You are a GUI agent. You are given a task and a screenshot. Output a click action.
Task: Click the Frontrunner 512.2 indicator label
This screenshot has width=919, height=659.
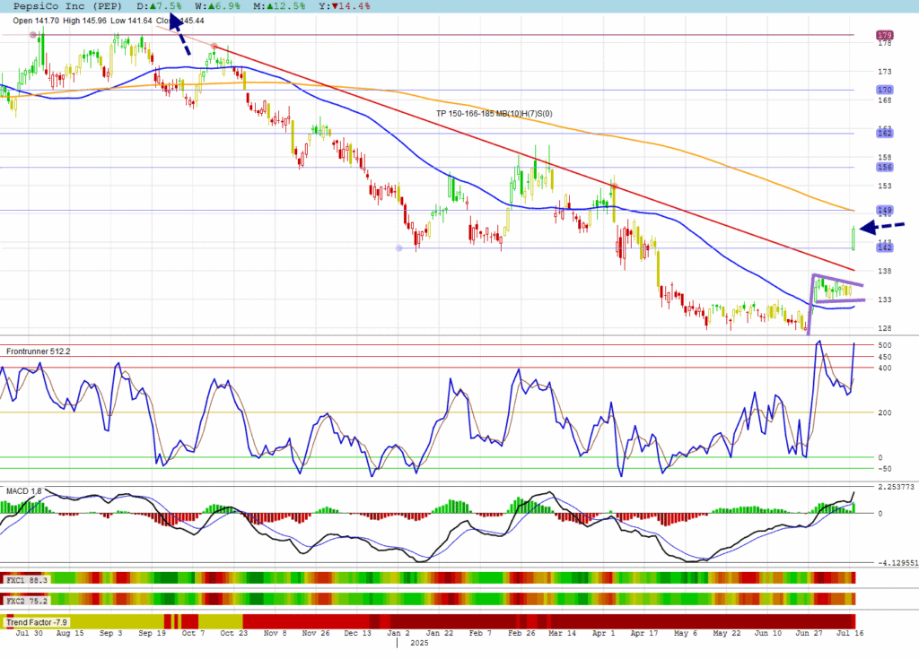point(38,351)
